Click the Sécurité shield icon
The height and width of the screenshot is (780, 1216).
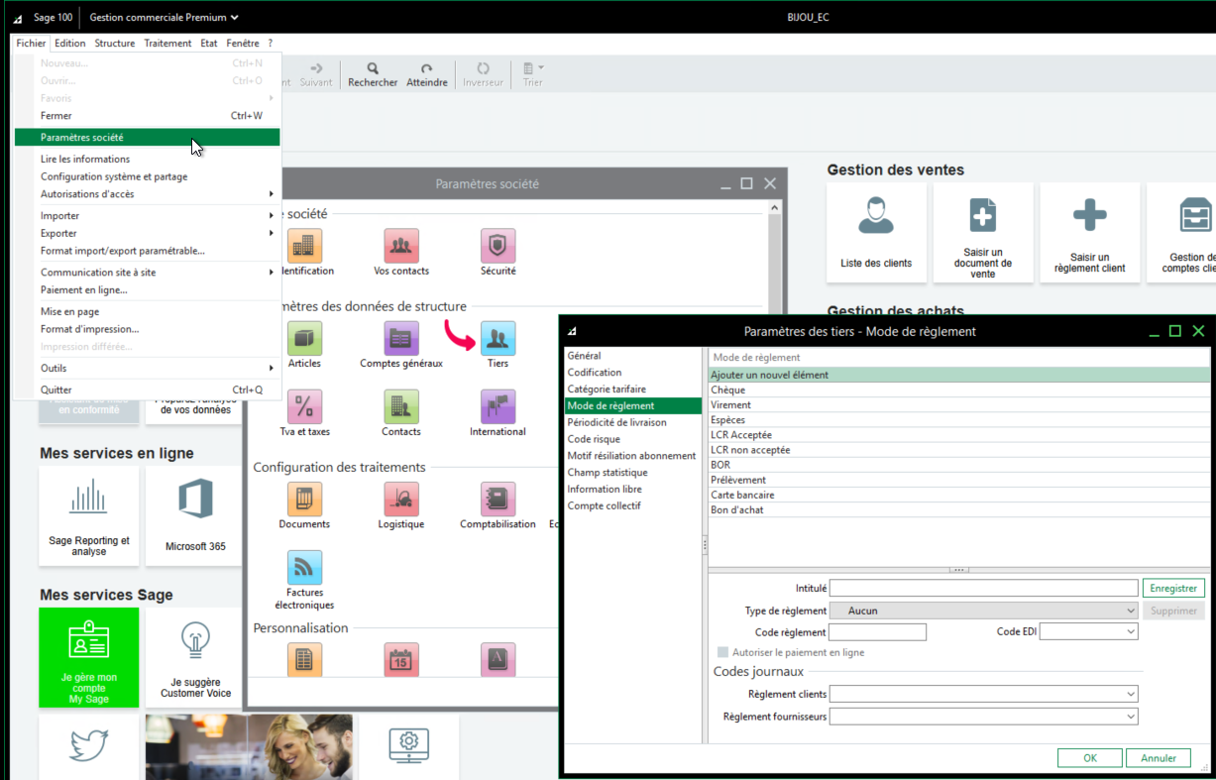pos(497,246)
